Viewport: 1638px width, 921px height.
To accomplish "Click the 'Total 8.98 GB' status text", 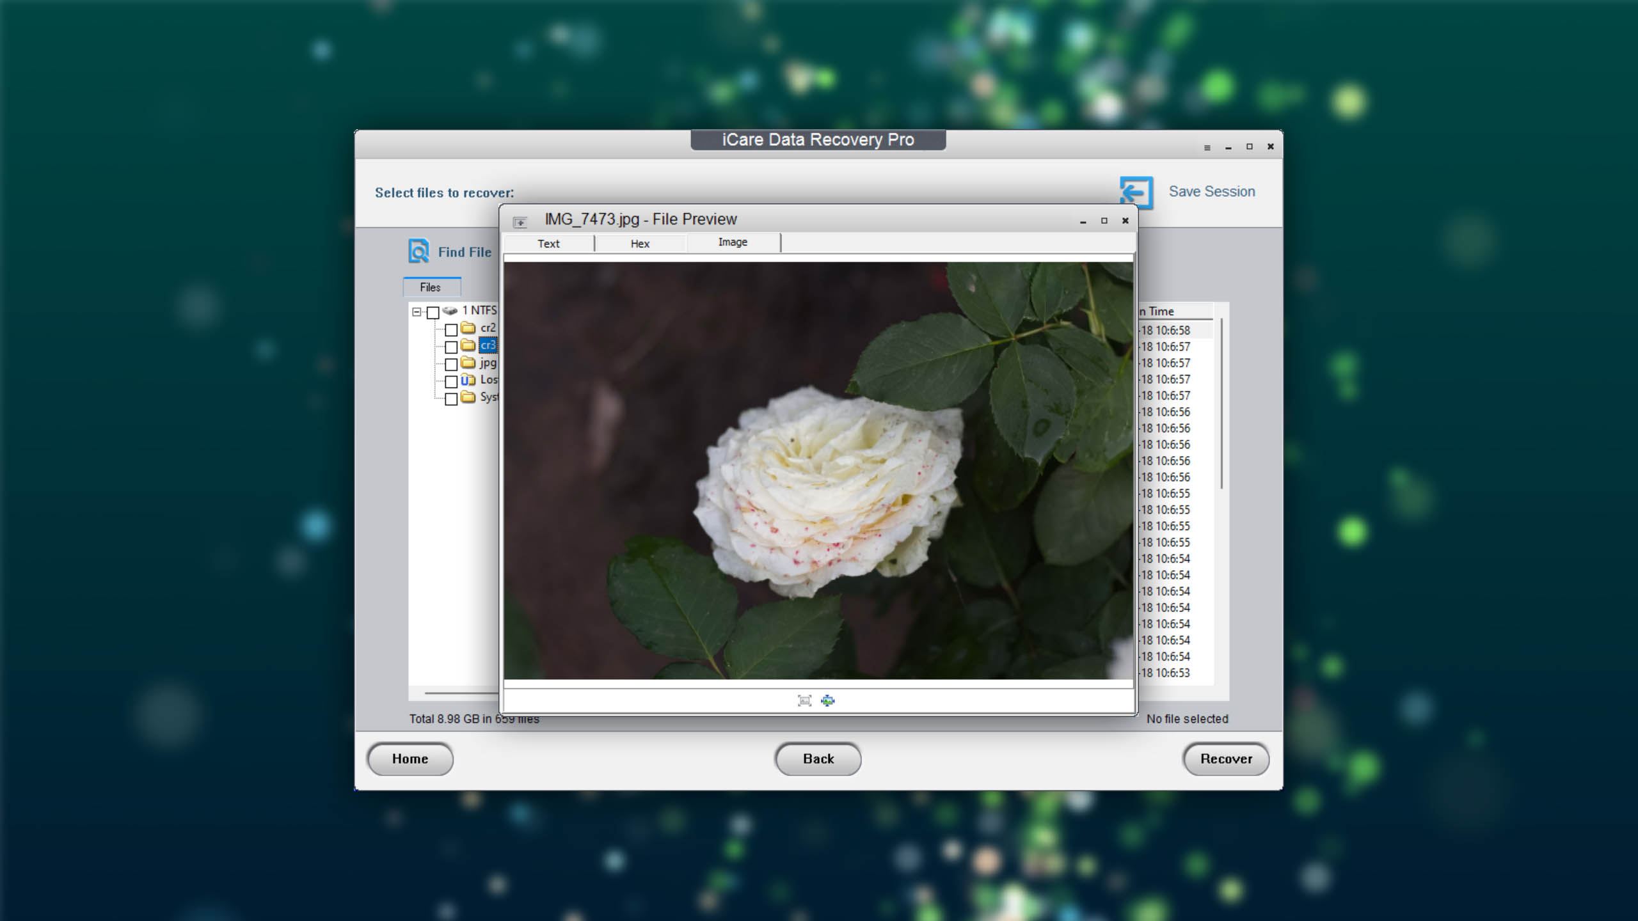I will [474, 719].
